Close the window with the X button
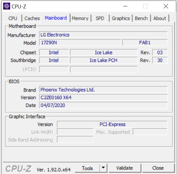Image resolution: width=177 pixels, height=174 pixels. point(166,6)
